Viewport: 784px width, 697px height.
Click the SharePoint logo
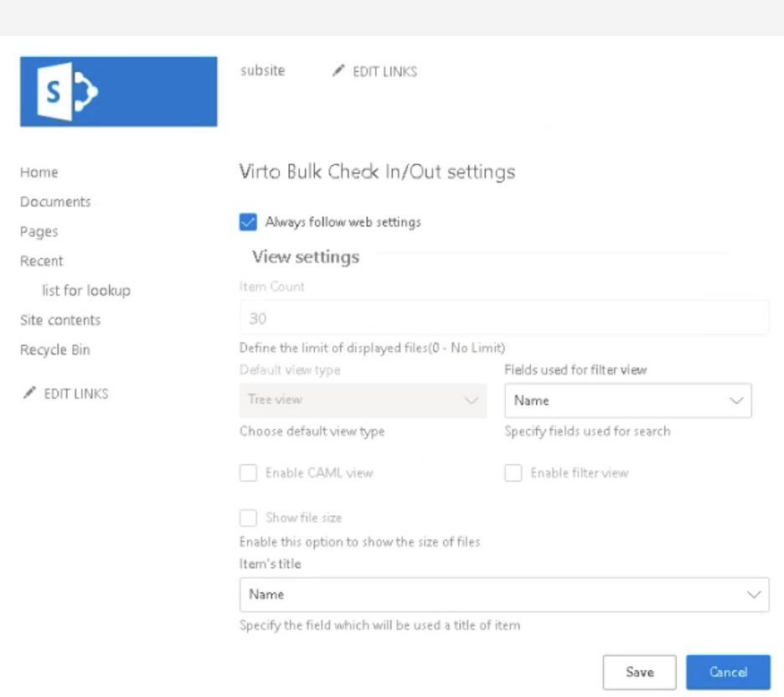point(118,91)
